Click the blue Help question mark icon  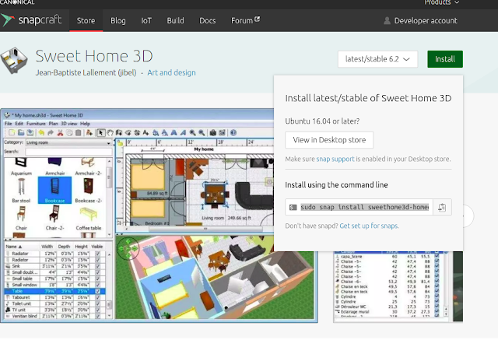[233, 133]
